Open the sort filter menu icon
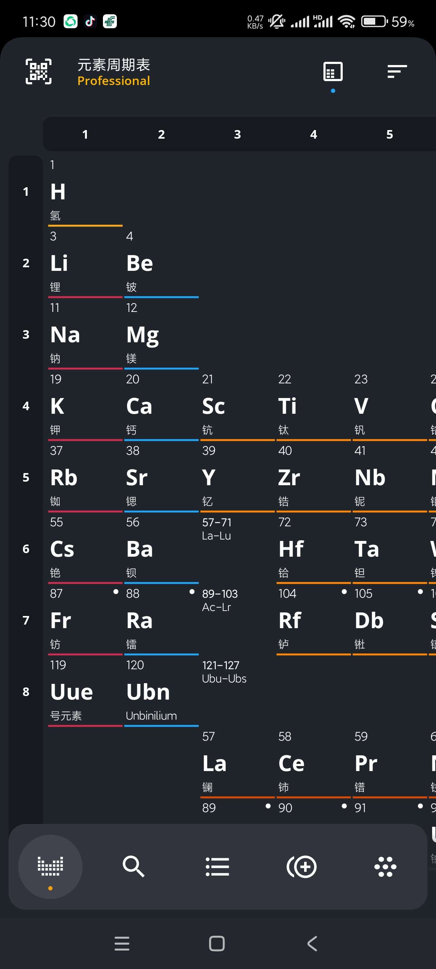 397,71
